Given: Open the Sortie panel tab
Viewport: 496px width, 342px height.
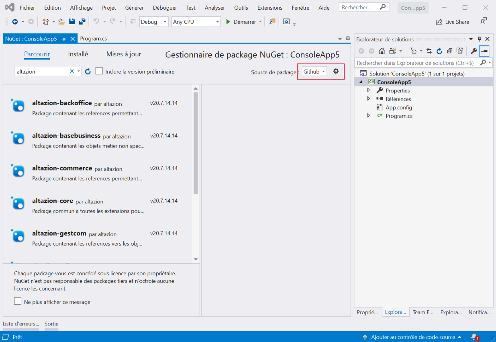Looking at the screenshot, I should tap(51, 324).
